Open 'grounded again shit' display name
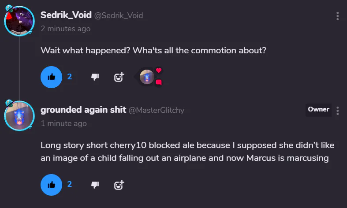 [x=83, y=110]
